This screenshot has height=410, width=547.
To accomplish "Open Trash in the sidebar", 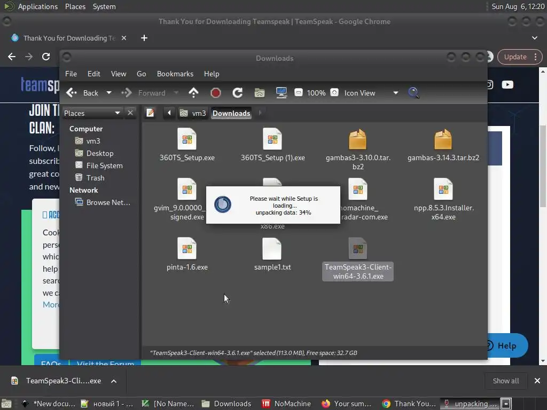I will coord(90,178).
